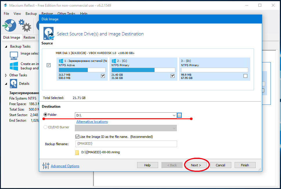Click the browse (...) button for destination folder
This screenshot has width=281, height=189.
(x=179, y=115)
